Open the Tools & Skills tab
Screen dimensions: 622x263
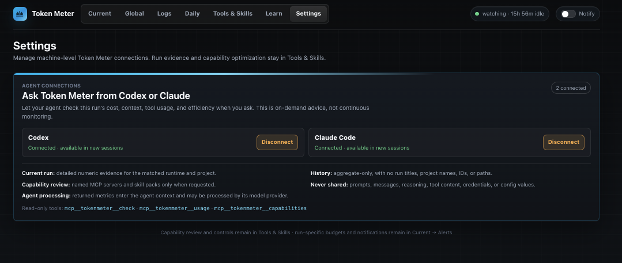click(233, 13)
